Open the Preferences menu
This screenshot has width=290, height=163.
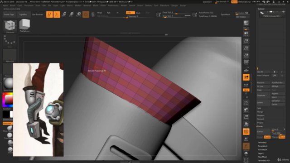tap(113, 5)
